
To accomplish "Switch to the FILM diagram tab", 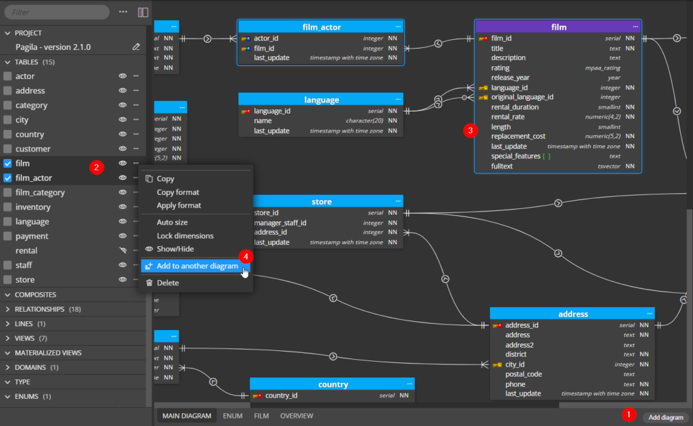I will click(261, 416).
